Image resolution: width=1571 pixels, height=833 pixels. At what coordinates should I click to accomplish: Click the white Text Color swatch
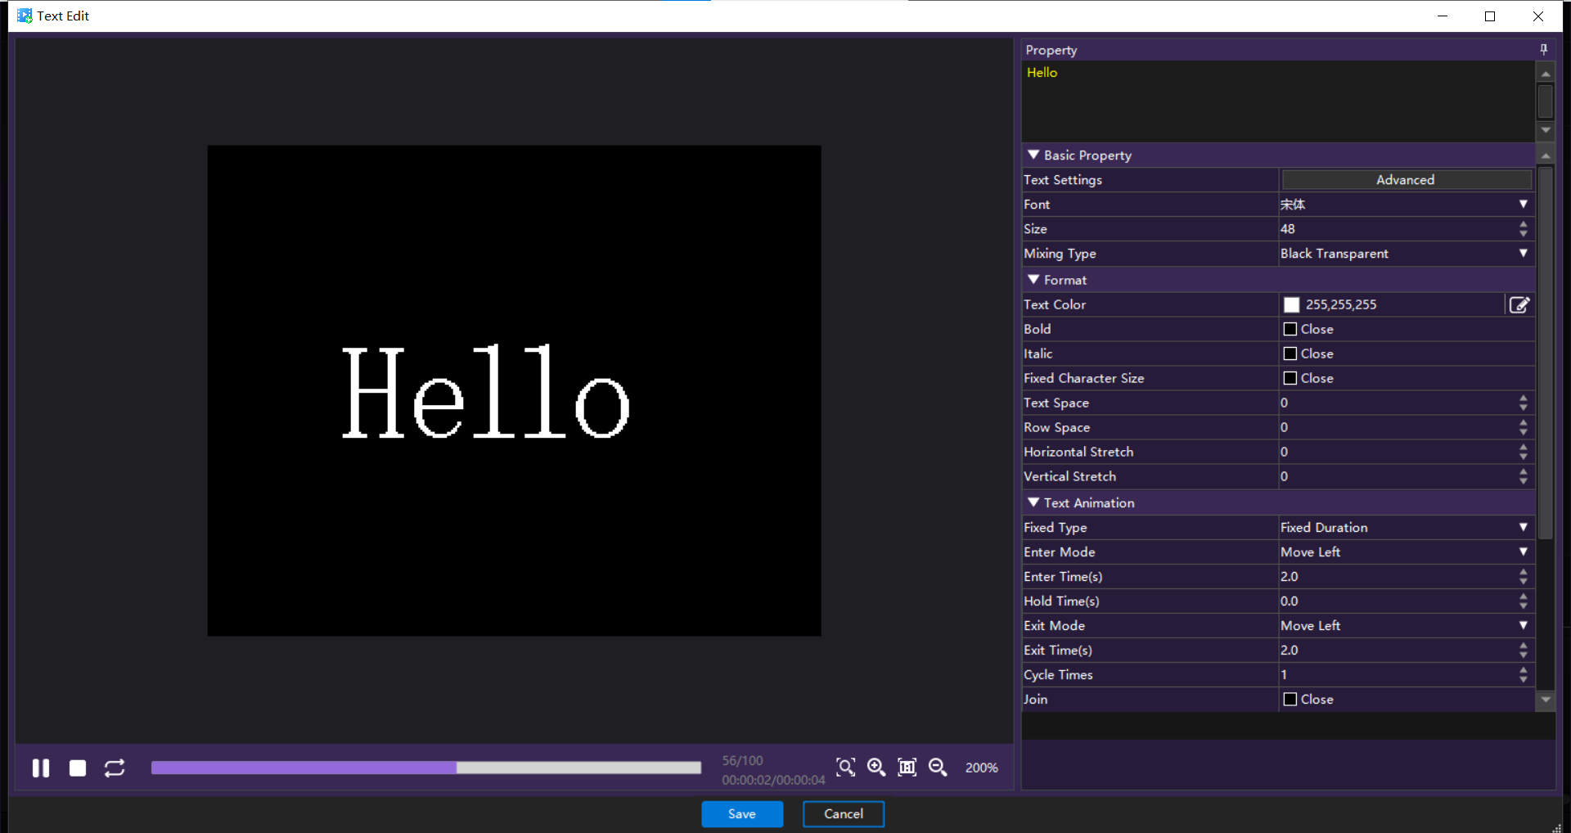click(1291, 304)
